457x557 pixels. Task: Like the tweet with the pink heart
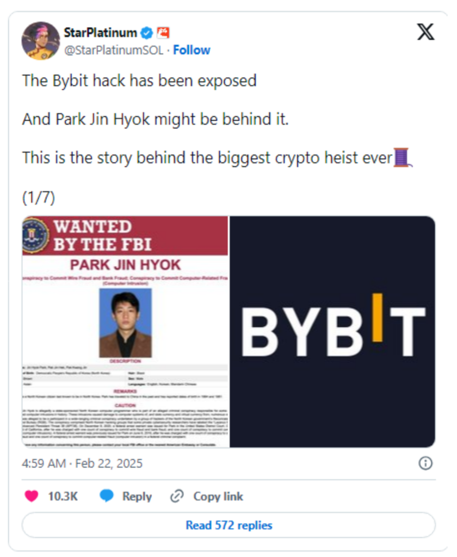point(31,496)
